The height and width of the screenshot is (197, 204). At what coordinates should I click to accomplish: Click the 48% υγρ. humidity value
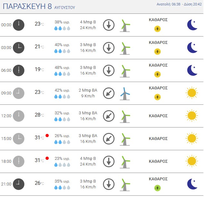click(62, 68)
